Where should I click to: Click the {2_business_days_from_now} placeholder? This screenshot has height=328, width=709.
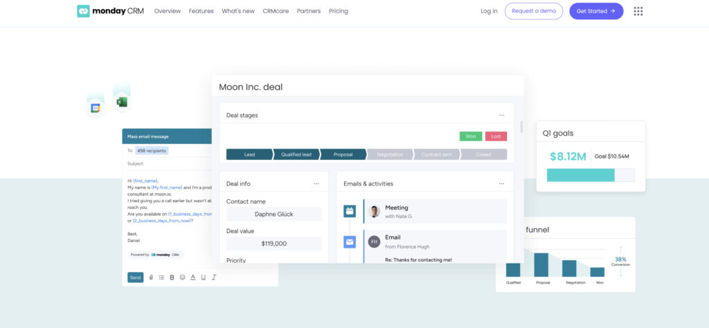click(163, 221)
